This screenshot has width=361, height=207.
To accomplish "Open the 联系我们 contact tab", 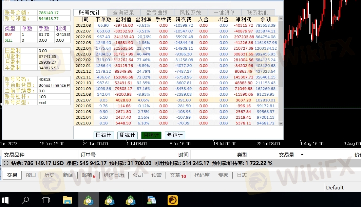I will click(x=258, y=13).
